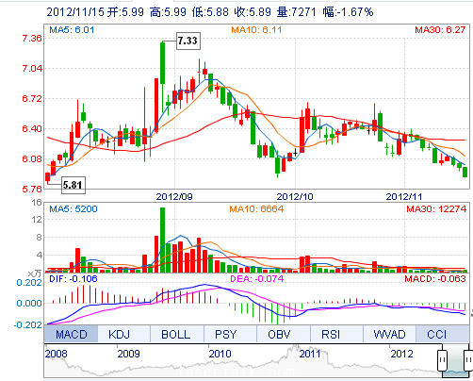The height and width of the screenshot is (381, 473).
Task: Select the MACD indicator tab
Action: [x=72, y=334]
